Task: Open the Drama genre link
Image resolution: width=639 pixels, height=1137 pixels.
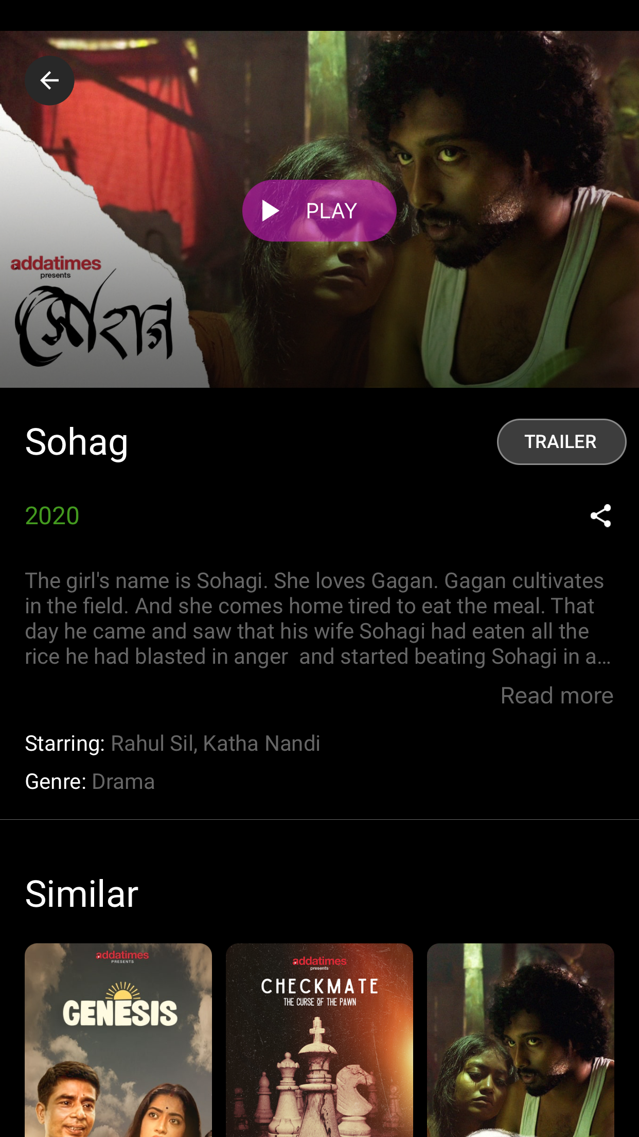Action: pos(123,782)
